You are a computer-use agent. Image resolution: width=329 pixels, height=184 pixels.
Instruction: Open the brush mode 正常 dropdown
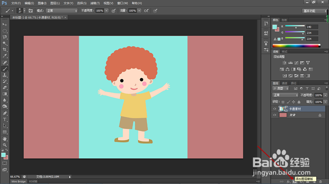click(61, 11)
